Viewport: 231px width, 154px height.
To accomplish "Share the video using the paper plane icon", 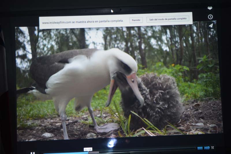I will (x=211, y=25).
